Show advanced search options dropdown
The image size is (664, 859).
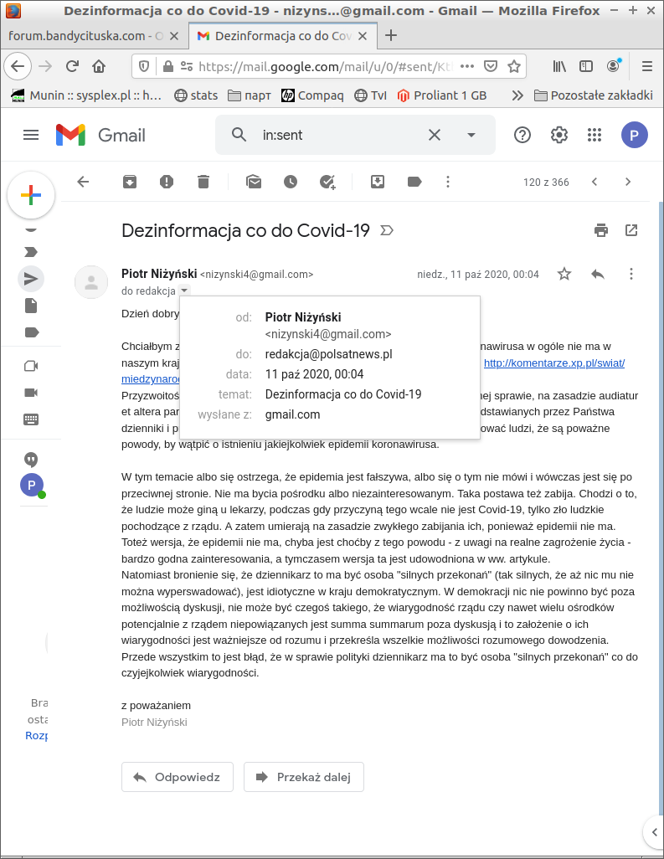pyautogui.click(x=471, y=135)
